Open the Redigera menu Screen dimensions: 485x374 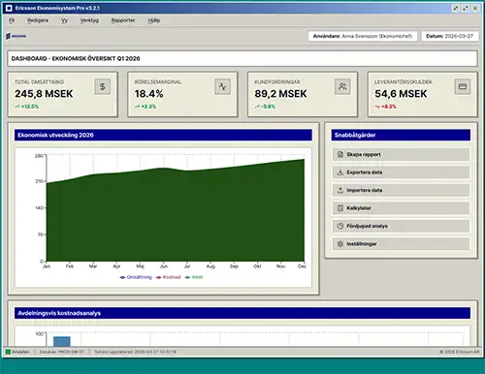click(38, 20)
